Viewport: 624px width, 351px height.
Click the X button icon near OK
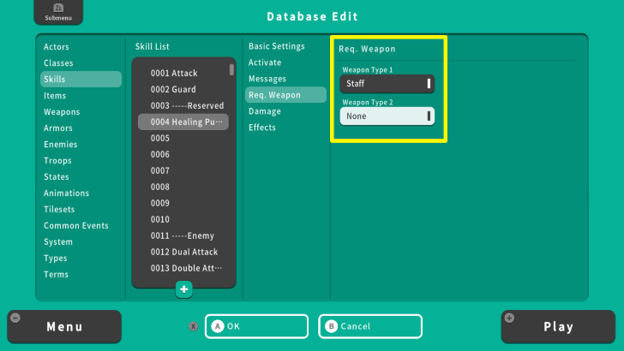194,326
